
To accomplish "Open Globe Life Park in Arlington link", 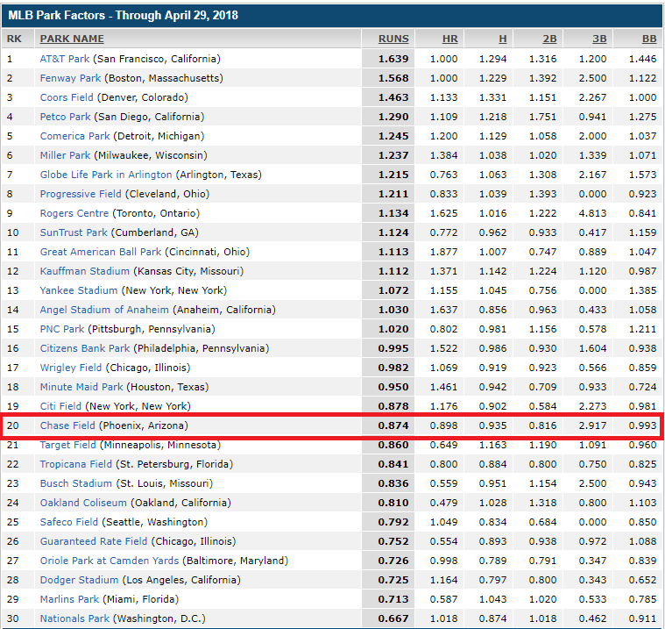I will (x=106, y=175).
